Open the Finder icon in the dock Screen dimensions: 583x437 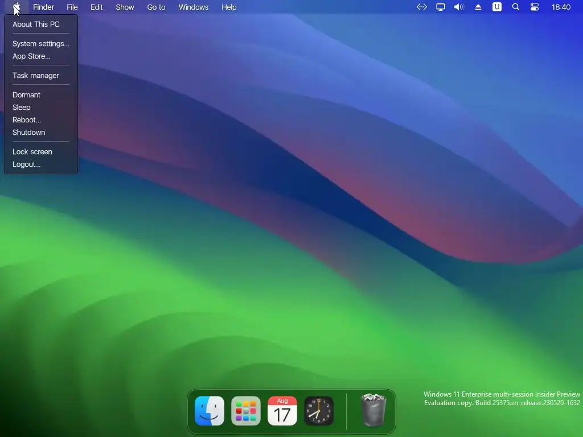[210, 411]
